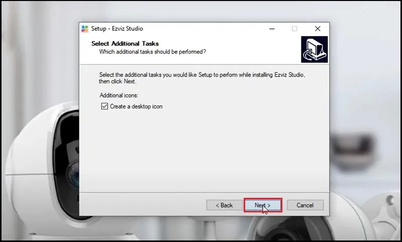This screenshot has width=402, height=242.
Task: Click the setup instruction paragraph text
Action: click(201, 78)
